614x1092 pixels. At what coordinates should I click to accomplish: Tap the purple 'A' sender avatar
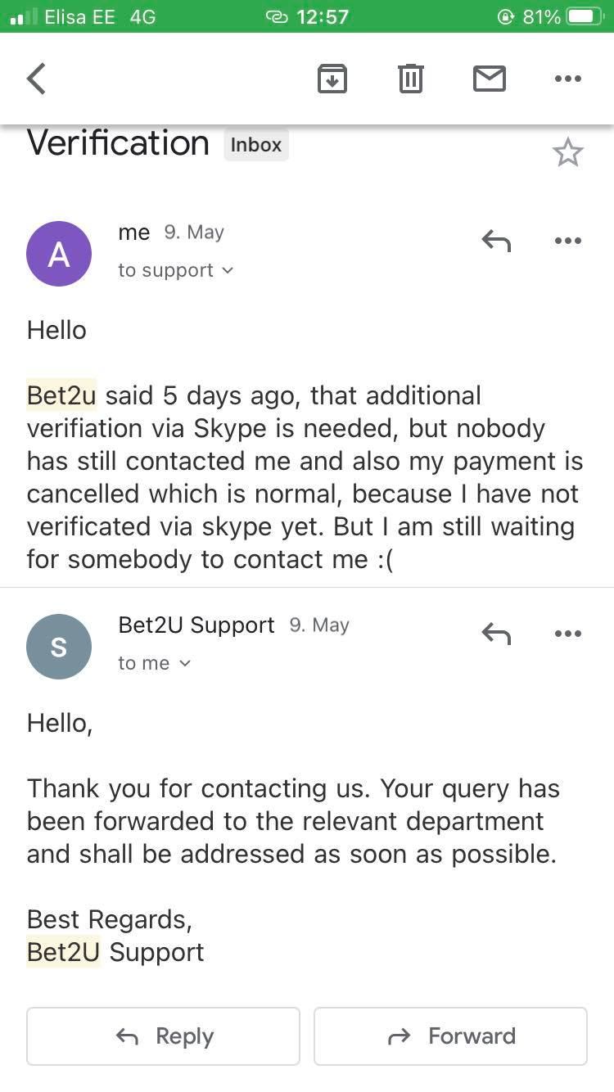[x=59, y=254]
